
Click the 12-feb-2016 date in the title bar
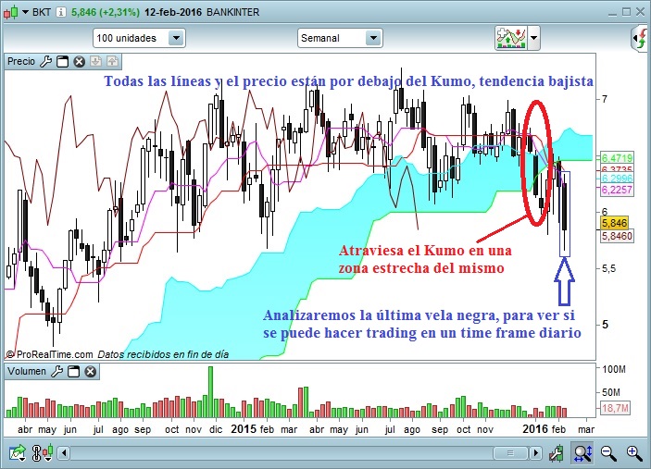point(173,12)
